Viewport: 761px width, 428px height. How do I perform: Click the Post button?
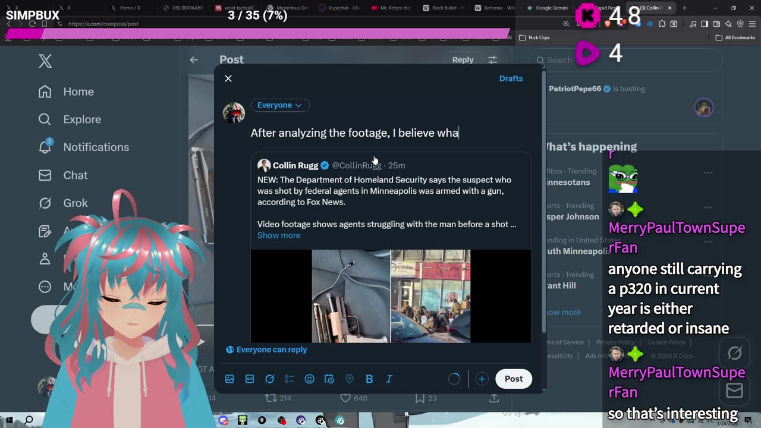[x=514, y=379]
